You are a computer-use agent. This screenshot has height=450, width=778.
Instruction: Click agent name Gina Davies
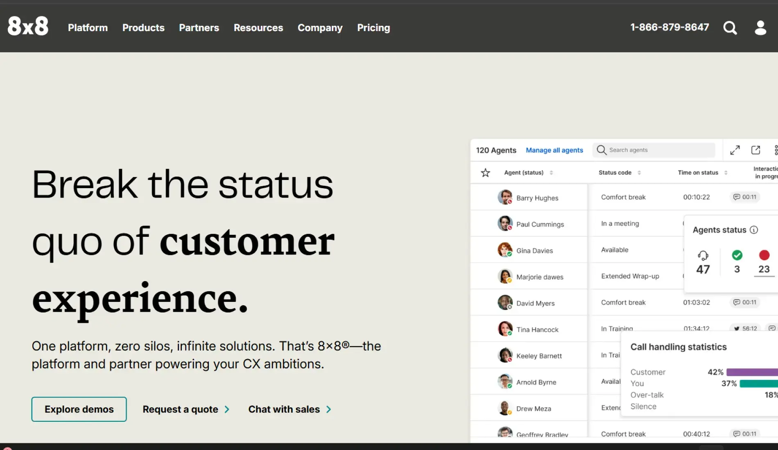click(x=534, y=251)
